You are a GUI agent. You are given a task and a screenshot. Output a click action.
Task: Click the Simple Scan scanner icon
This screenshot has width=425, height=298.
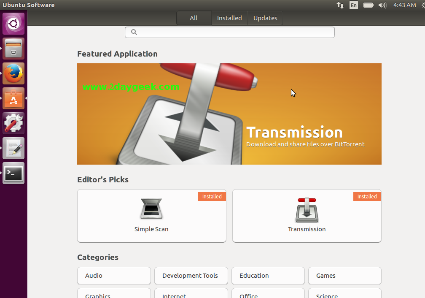coord(151,209)
